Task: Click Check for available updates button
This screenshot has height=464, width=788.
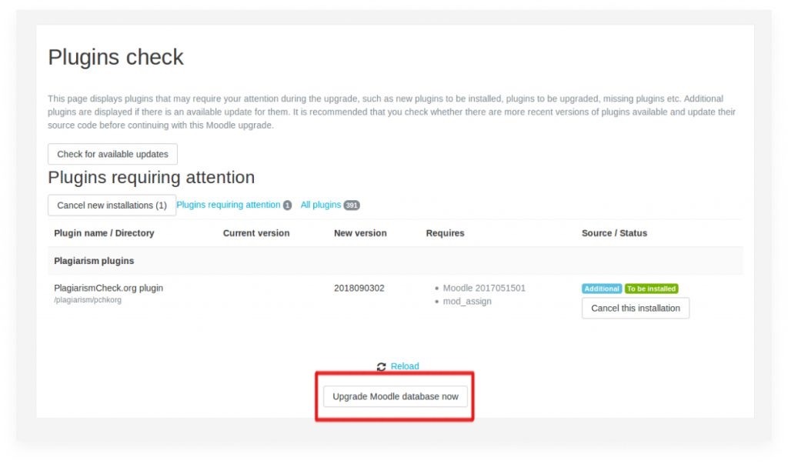Action: click(x=112, y=154)
